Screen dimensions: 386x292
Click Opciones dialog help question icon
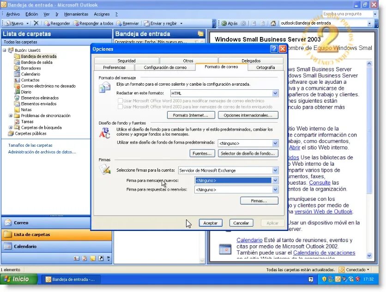pos(274,49)
